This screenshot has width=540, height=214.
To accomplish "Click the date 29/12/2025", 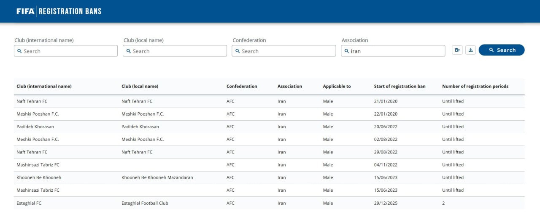I will pyautogui.click(x=386, y=203).
